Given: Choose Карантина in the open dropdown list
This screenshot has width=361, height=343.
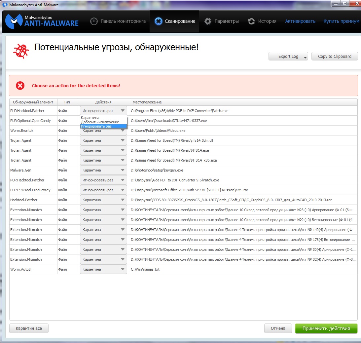Looking at the screenshot, I should [x=103, y=118].
